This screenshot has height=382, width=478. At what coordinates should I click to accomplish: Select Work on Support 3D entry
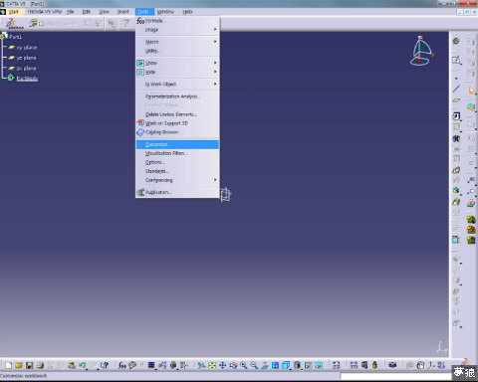point(177,123)
